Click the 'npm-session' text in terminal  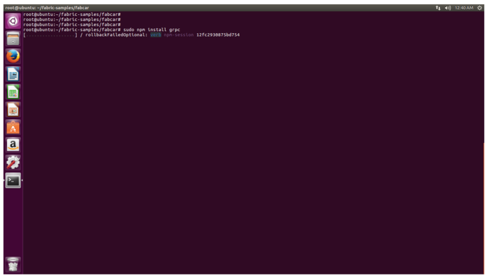point(179,35)
